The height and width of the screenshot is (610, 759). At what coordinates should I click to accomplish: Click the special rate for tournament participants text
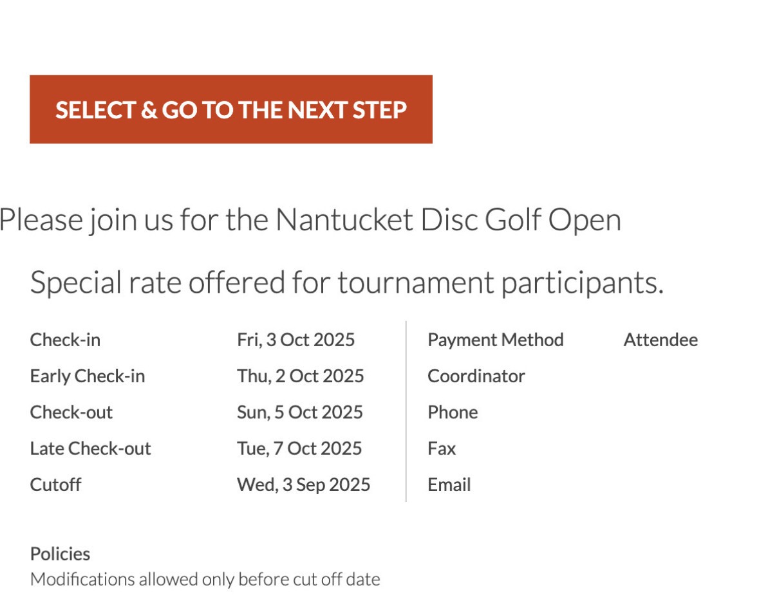point(346,282)
